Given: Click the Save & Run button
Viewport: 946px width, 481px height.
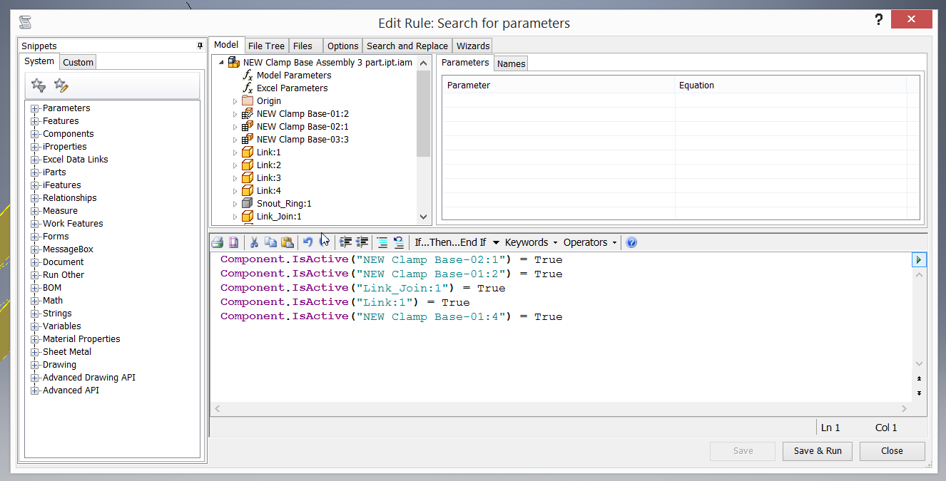Looking at the screenshot, I should point(818,451).
